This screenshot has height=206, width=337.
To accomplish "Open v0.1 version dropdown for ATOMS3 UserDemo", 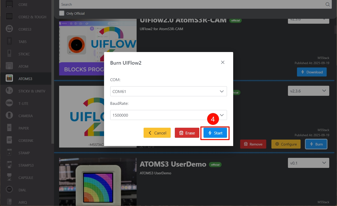I will (309, 163).
